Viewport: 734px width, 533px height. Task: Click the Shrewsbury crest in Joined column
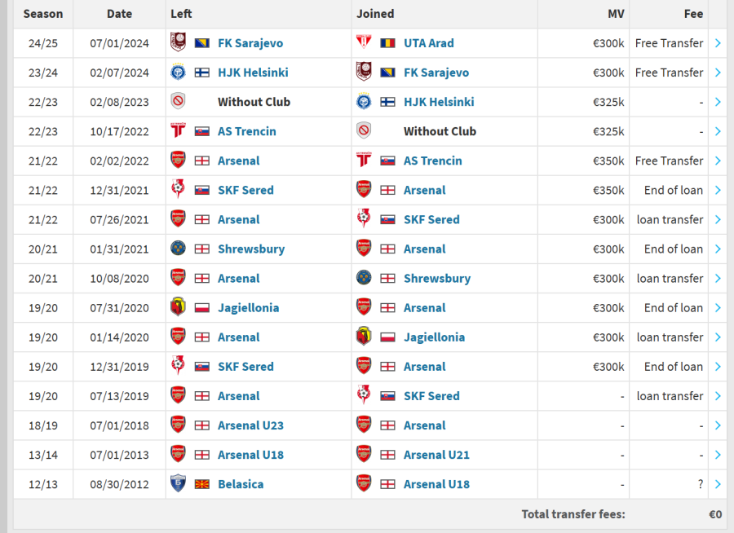[364, 278]
